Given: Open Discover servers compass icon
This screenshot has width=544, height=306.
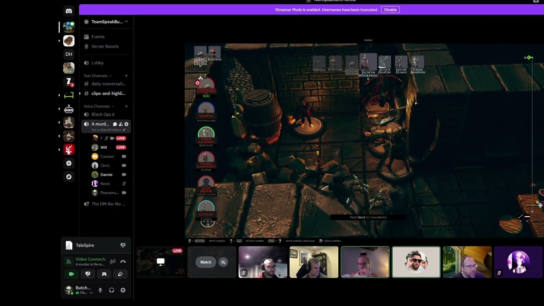Looking at the screenshot, I should 69,177.
